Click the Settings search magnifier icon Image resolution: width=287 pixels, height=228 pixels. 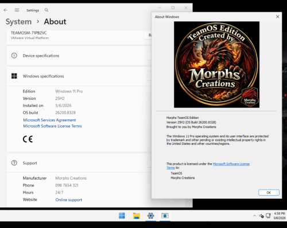click(x=46, y=10)
